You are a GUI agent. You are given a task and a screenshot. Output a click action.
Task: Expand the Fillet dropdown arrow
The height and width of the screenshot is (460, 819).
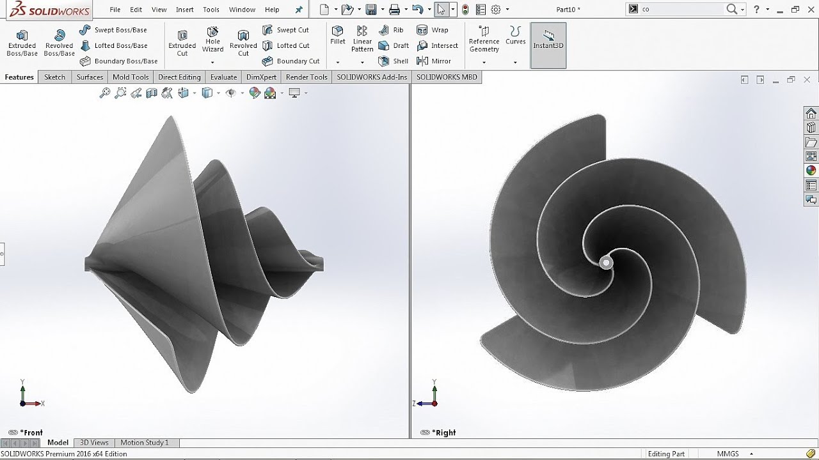click(x=337, y=63)
